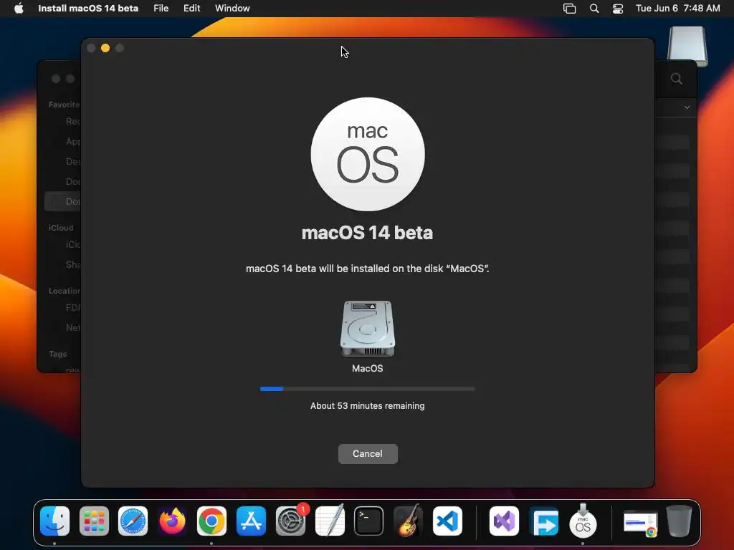Image resolution: width=734 pixels, height=550 pixels.
Task: Open Finder from the Dock
Action: [54, 521]
